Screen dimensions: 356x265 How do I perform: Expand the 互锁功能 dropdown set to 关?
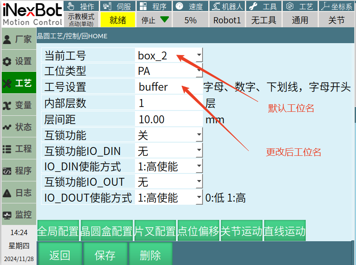coord(199,135)
